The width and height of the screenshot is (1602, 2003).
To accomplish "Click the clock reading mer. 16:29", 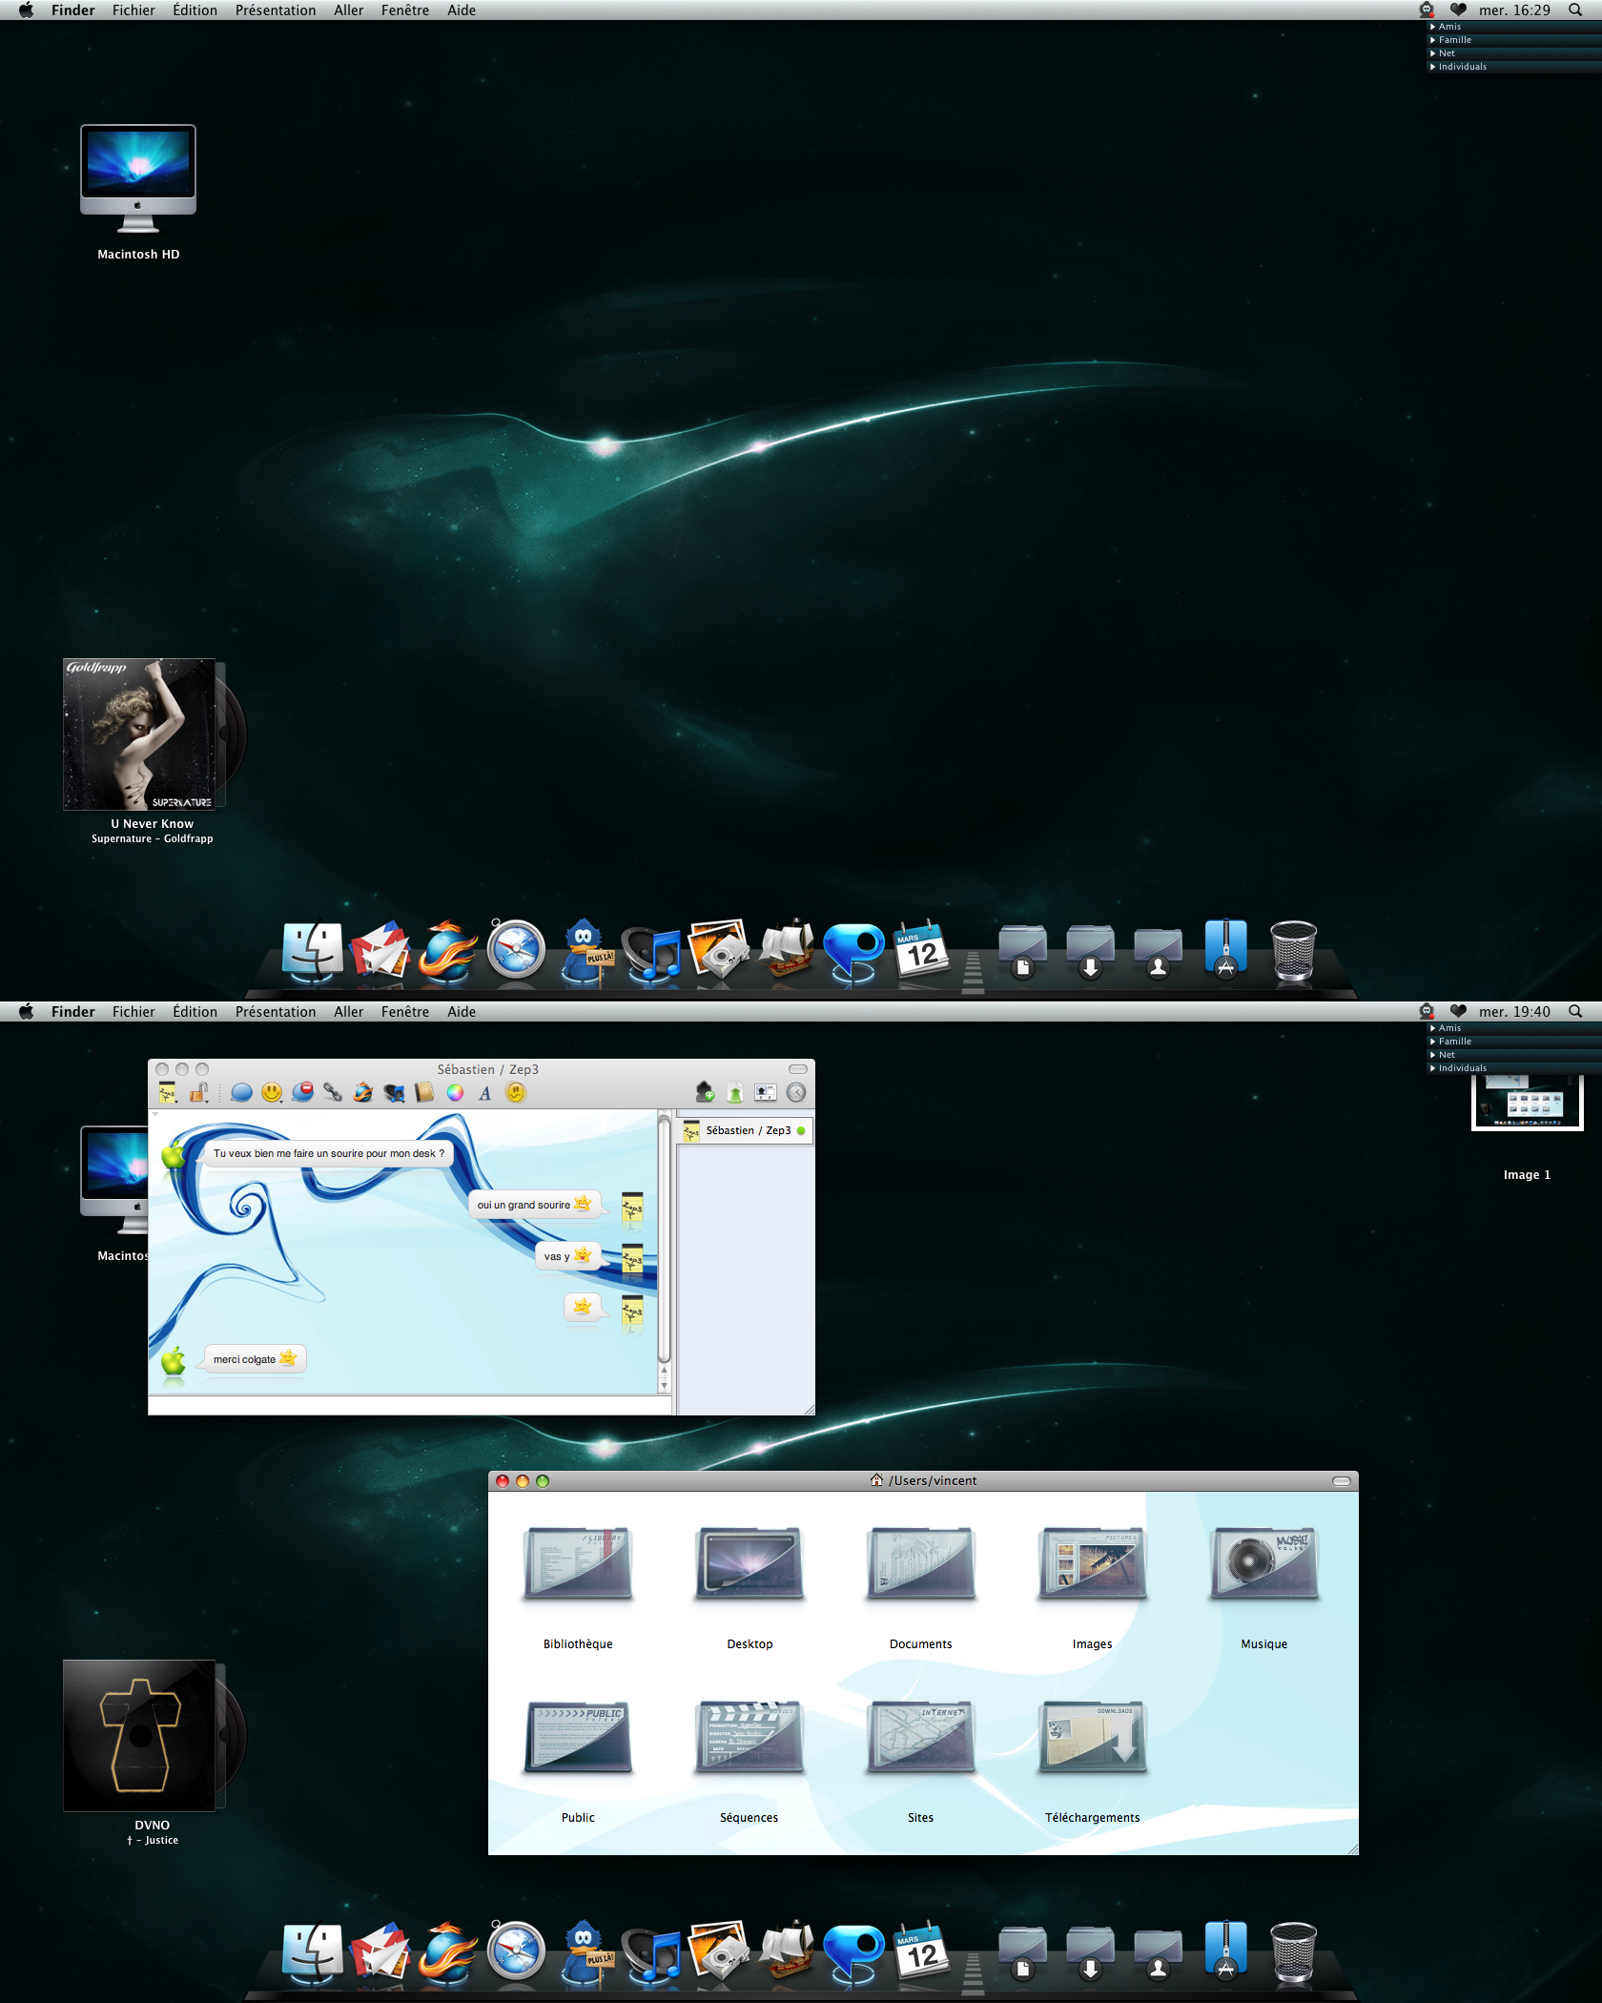I will click(x=1514, y=10).
